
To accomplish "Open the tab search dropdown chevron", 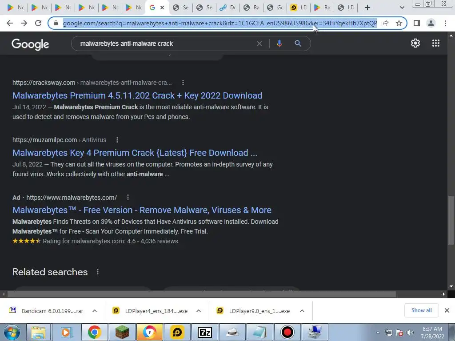I will [402, 8].
